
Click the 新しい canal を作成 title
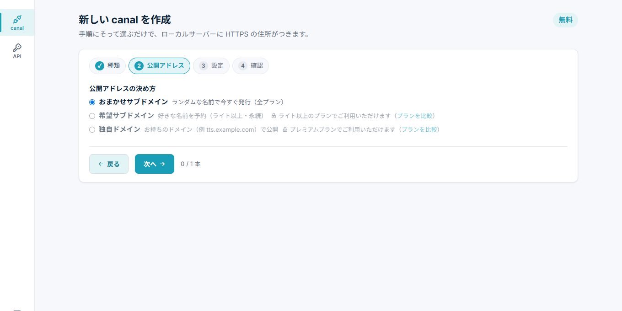pos(125,20)
